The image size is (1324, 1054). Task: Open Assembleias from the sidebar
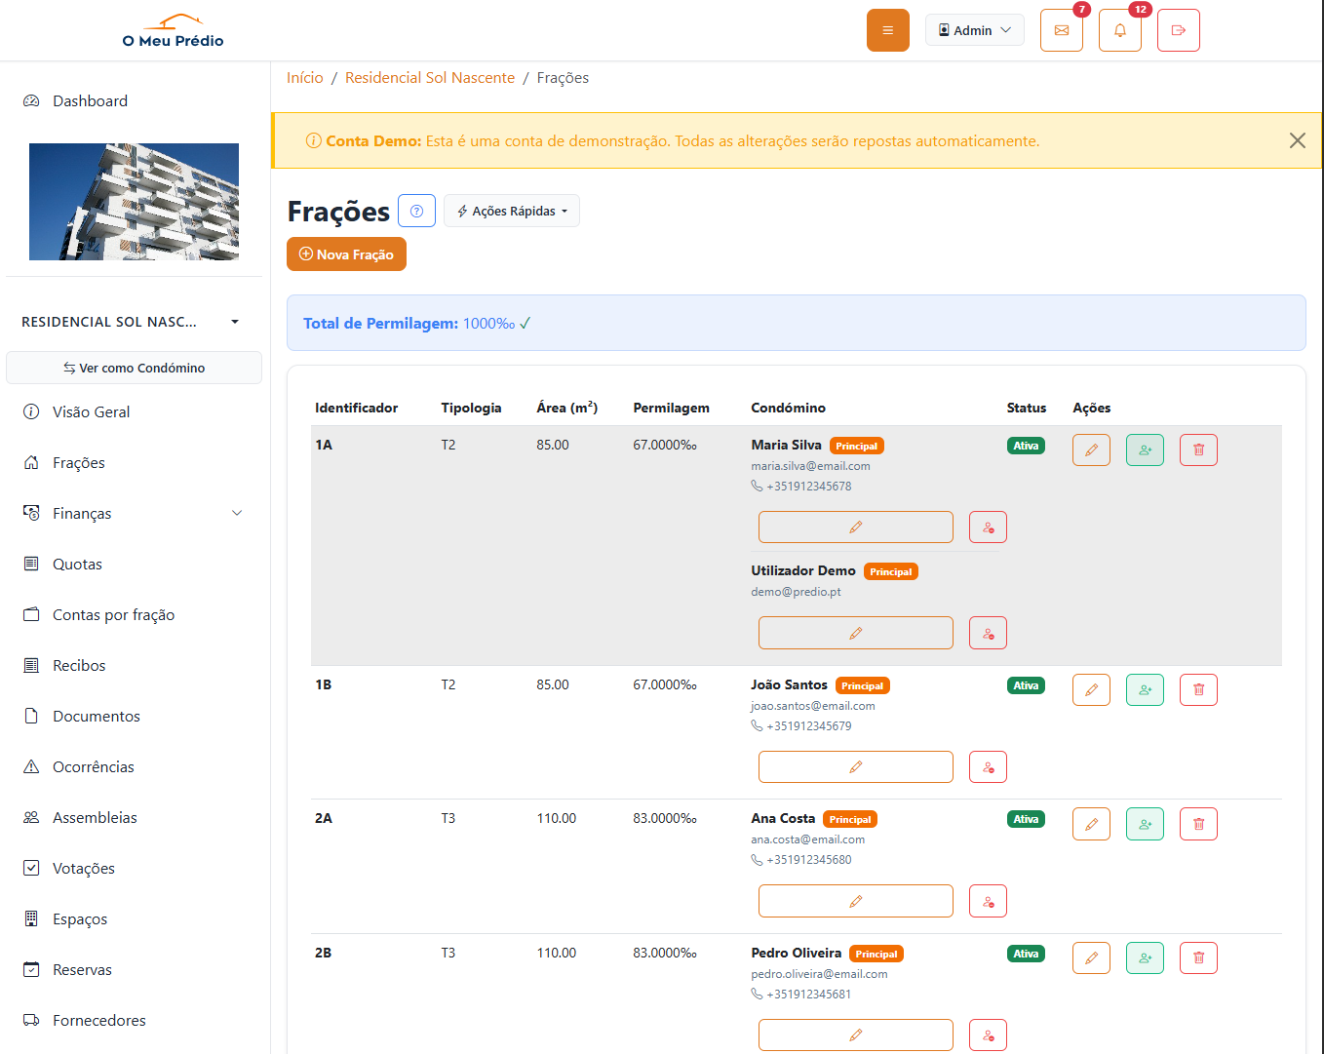[95, 817]
